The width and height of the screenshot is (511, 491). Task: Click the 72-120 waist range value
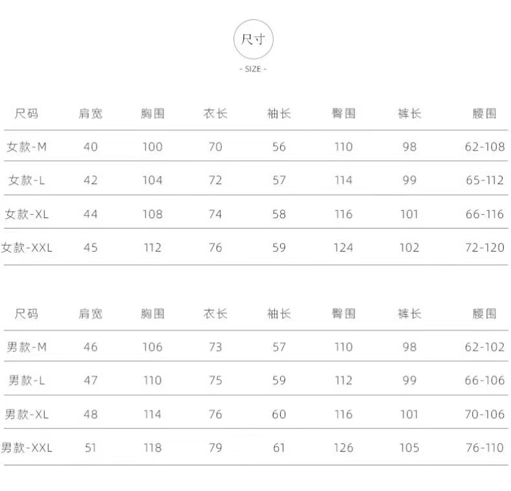(x=484, y=247)
